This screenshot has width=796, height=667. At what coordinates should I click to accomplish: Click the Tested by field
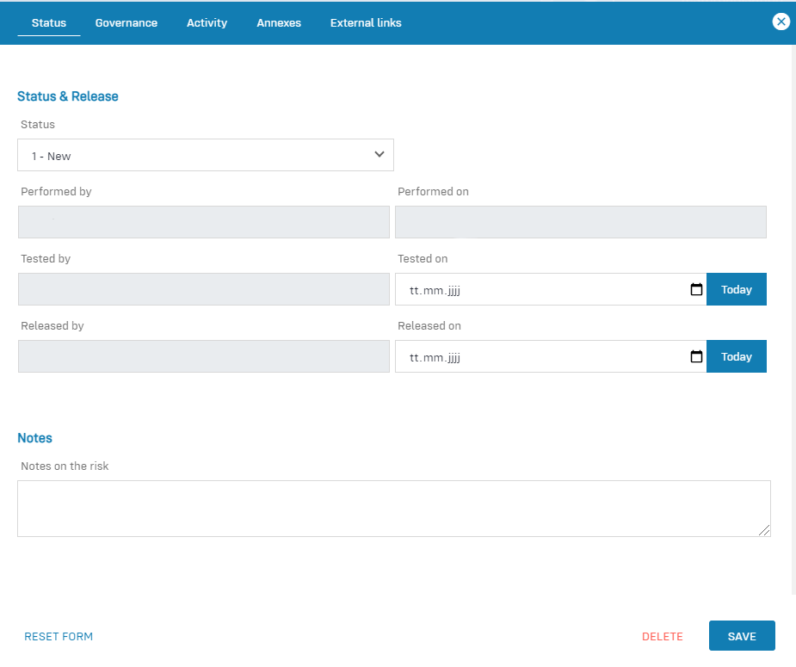coord(203,289)
